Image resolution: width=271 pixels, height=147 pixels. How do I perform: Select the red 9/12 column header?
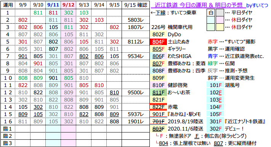click(69, 5)
